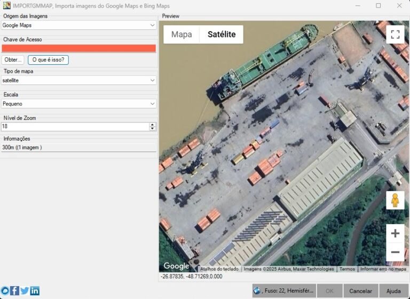This screenshot has width=410, height=299.
Task: Switch to the Mapa view tab
Action: (x=182, y=34)
